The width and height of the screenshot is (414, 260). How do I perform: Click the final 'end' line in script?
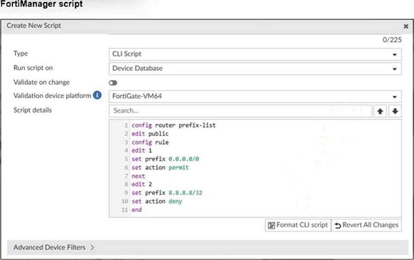(x=137, y=210)
